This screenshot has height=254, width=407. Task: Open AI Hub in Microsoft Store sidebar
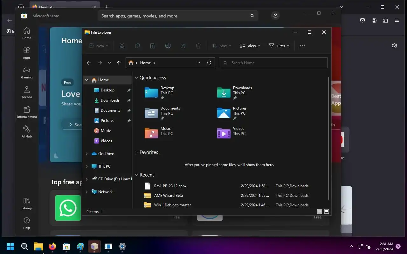coord(27,132)
